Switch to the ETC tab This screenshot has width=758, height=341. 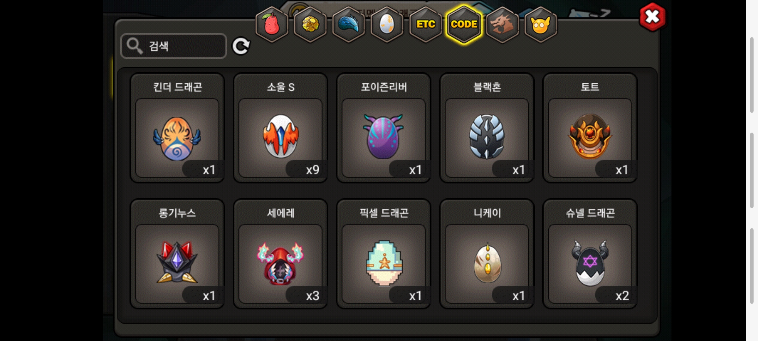425,25
